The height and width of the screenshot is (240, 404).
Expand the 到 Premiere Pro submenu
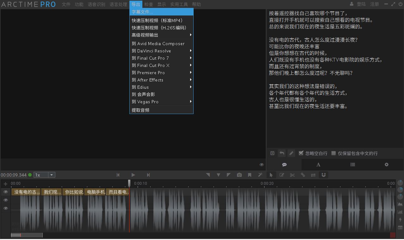point(161,73)
